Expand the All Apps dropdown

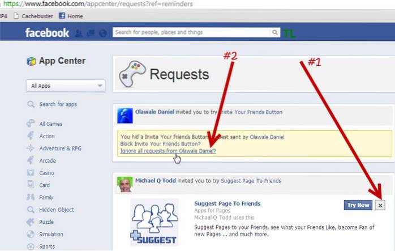(x=66, y=86)
